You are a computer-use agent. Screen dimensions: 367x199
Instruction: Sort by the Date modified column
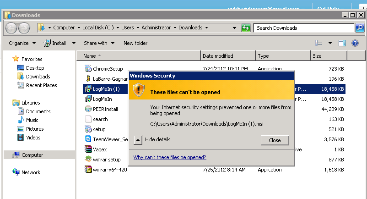point(228,56)
